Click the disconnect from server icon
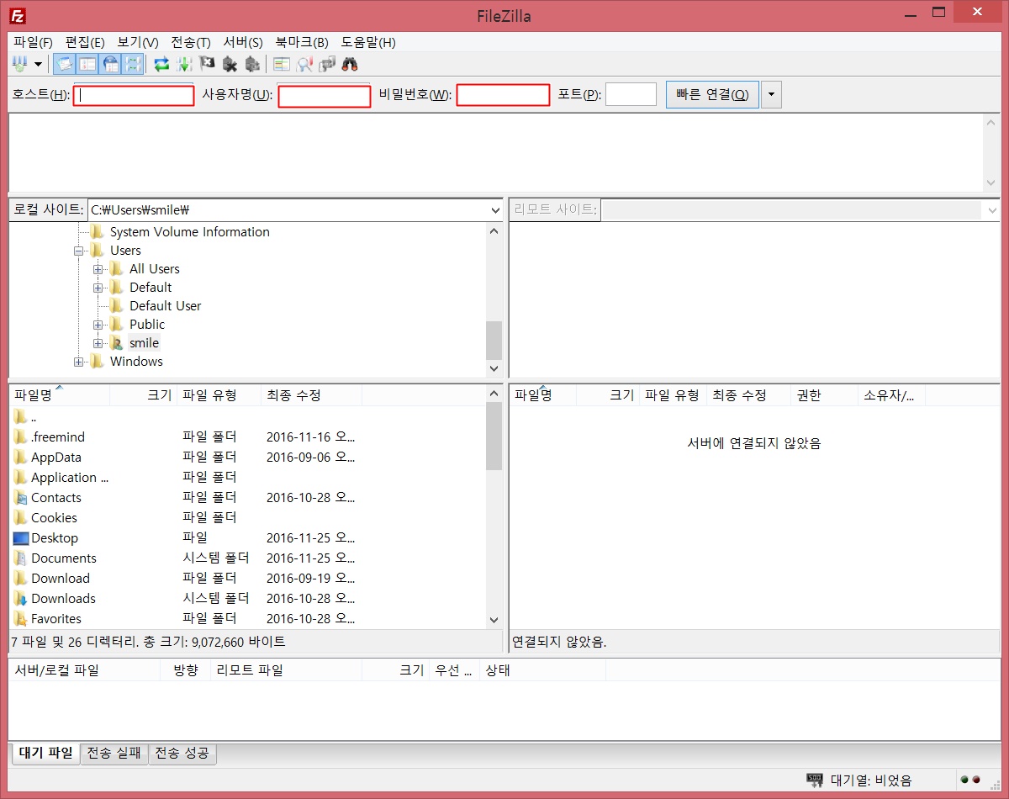 point(230,64)
